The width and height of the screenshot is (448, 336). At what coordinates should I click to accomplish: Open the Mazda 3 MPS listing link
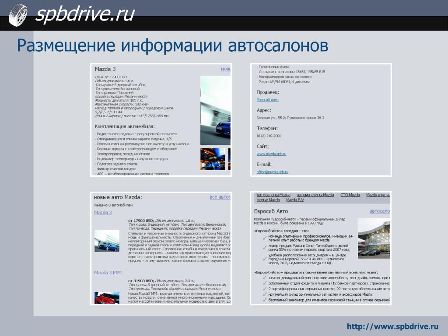pos(108,273)
